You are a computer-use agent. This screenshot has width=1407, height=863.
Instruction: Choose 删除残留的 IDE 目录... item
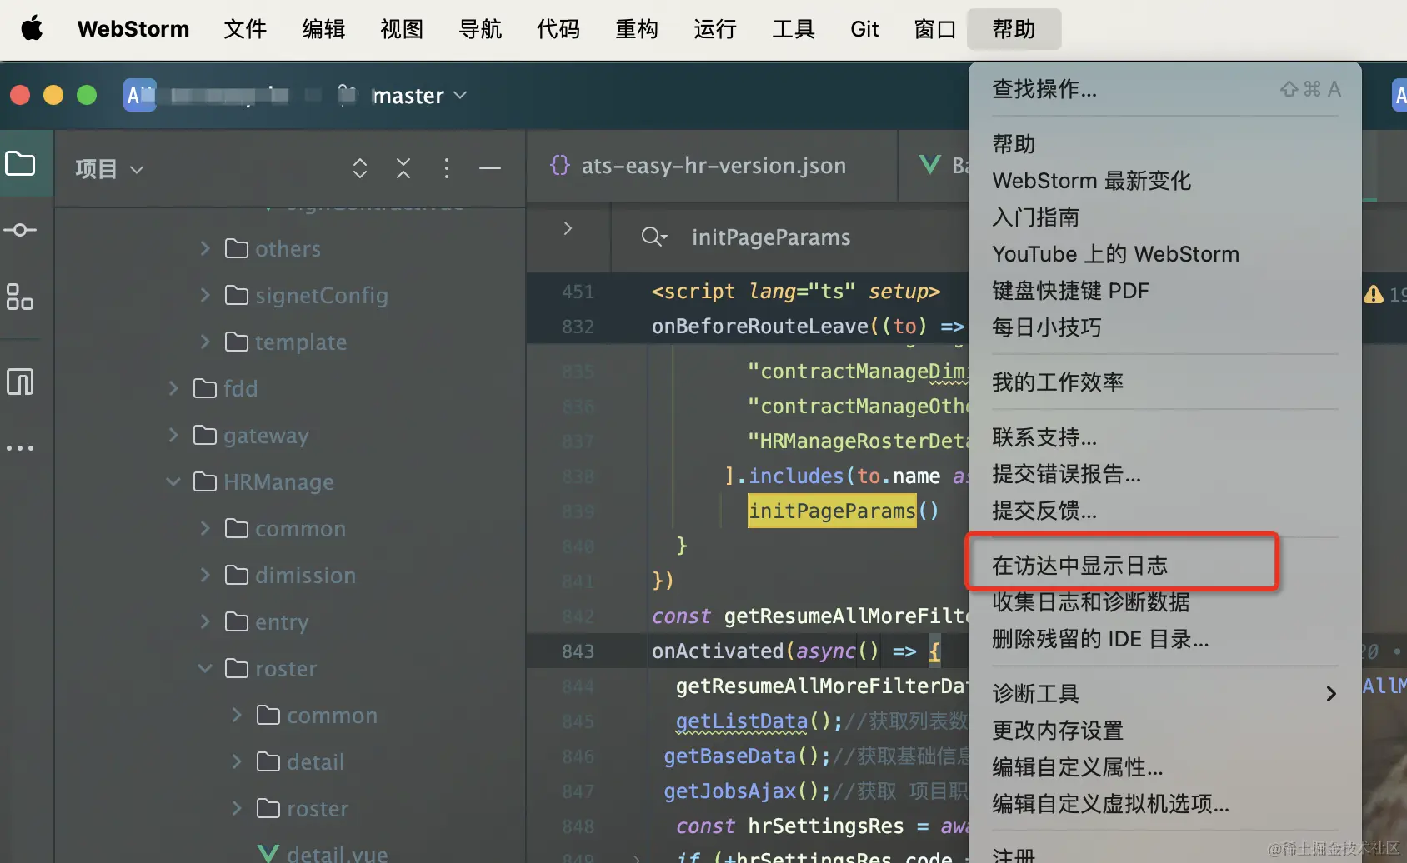(x=1165, y=639)
